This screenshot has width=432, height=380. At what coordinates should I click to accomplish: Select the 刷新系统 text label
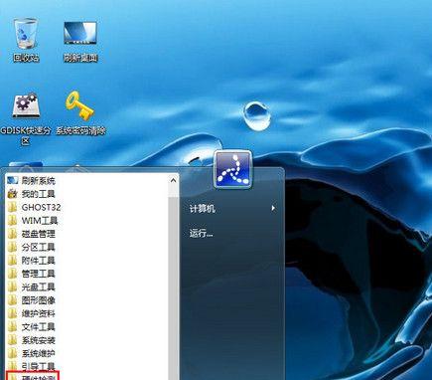pyautogui.click(x=38, y=181)
